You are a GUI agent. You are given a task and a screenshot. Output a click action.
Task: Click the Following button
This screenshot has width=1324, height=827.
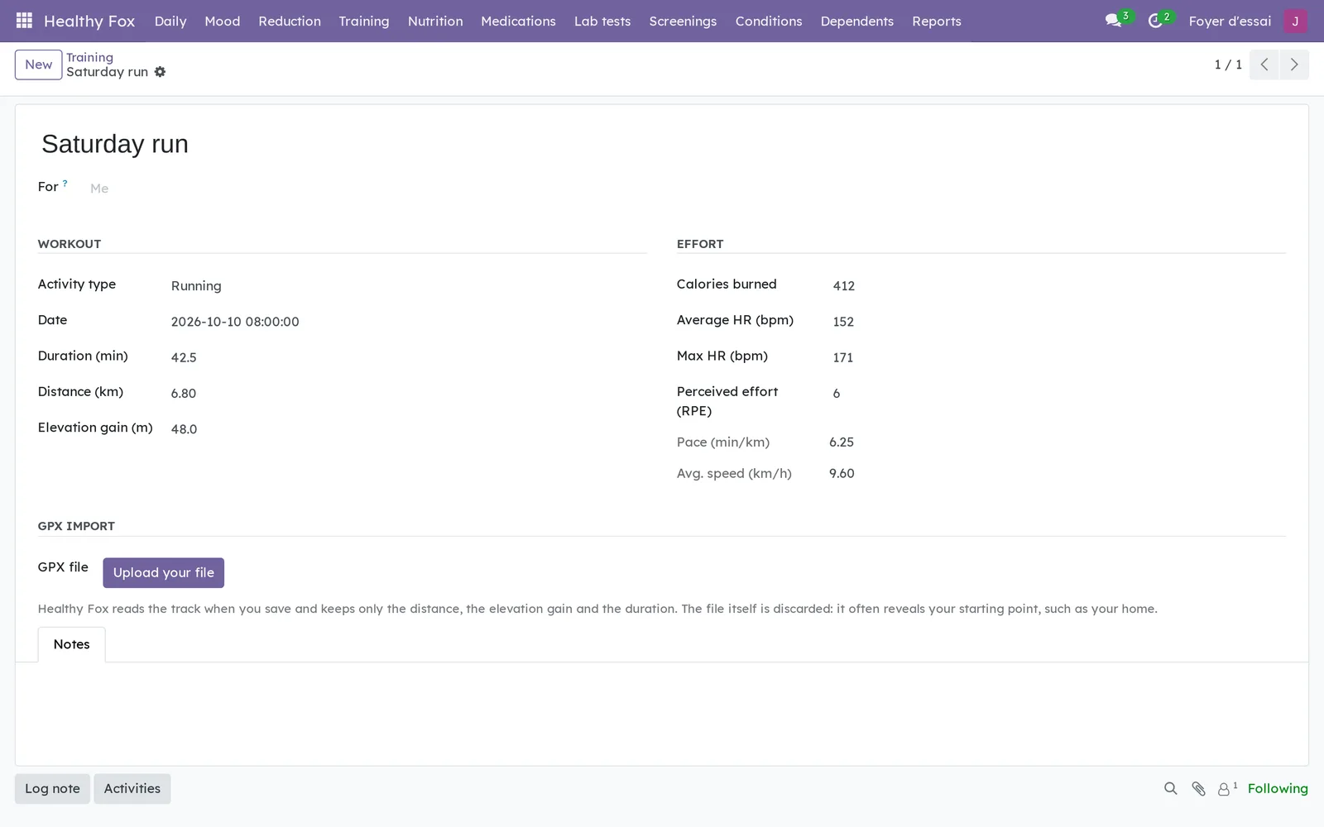click(x=1278, y=789)
